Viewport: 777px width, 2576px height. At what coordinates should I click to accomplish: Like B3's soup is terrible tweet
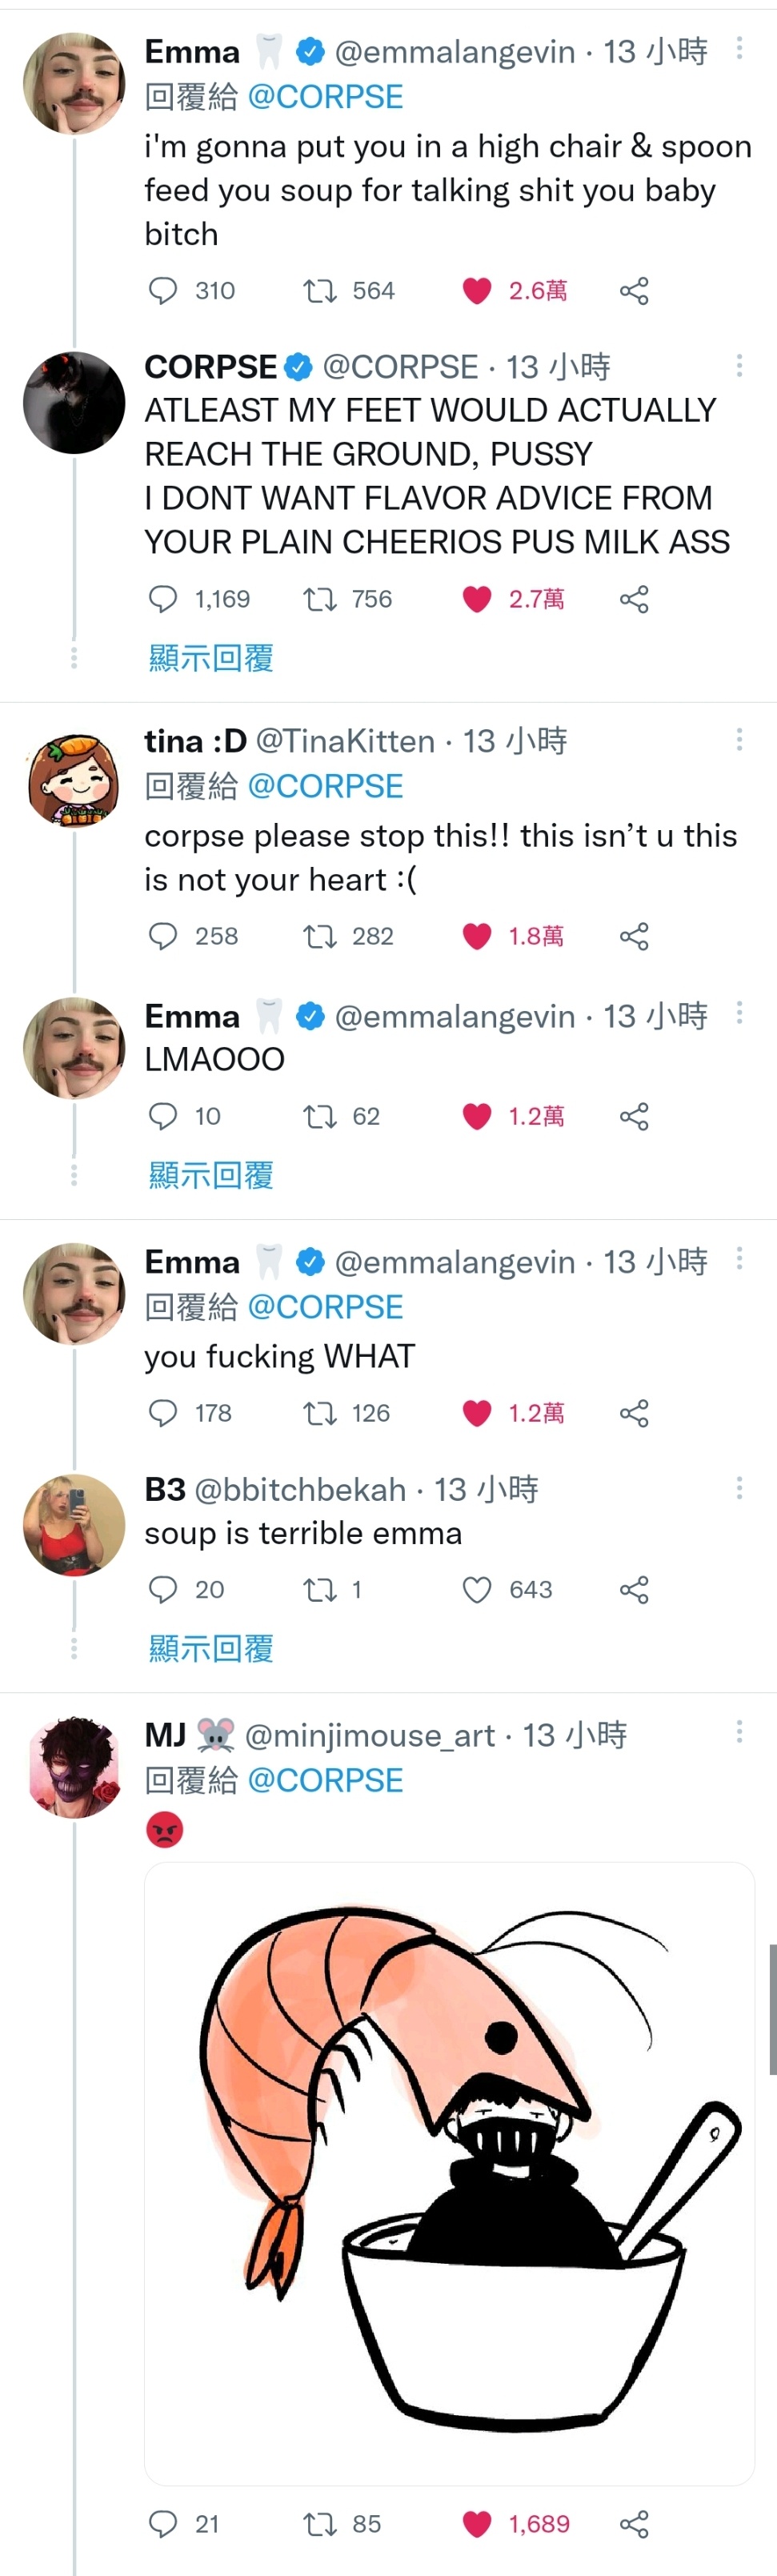(x=477, y=1589)
